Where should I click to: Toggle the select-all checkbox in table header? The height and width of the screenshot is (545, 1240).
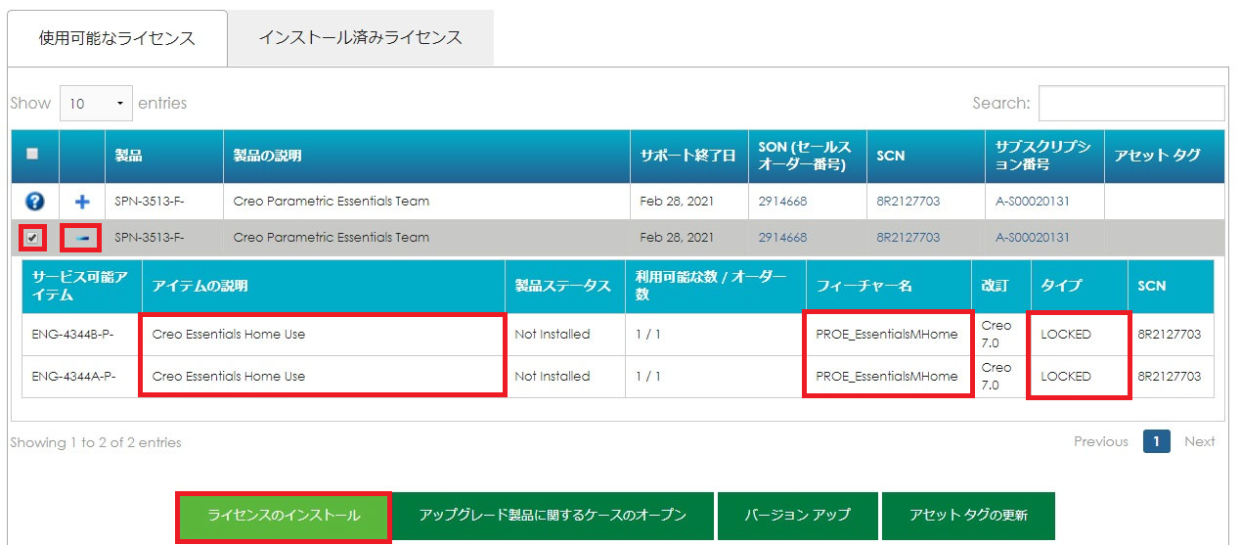click(33, 154)
